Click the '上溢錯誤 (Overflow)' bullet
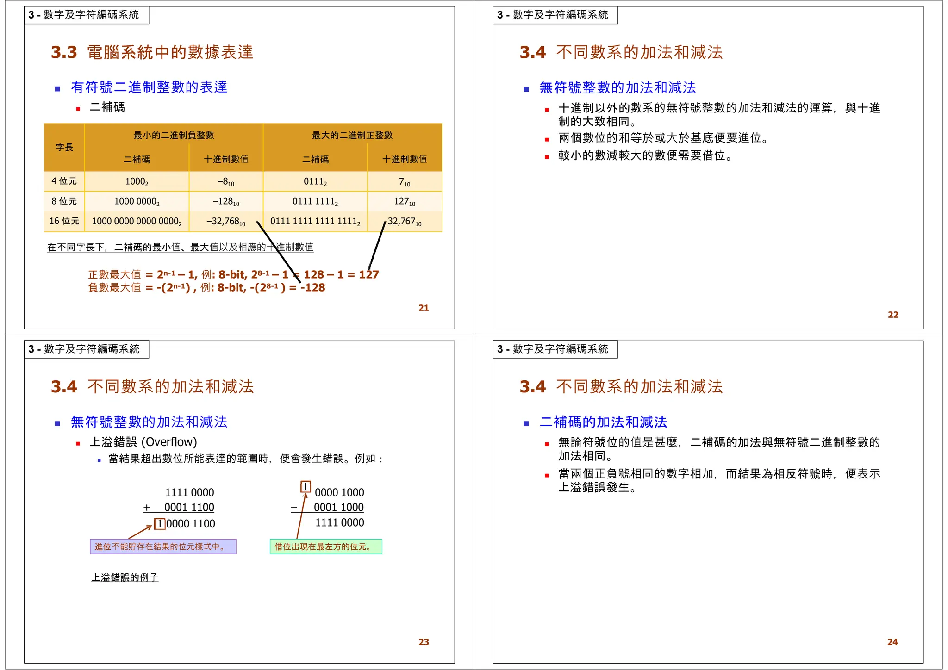Viewport: 948px width, 670px height. (143, 442)
